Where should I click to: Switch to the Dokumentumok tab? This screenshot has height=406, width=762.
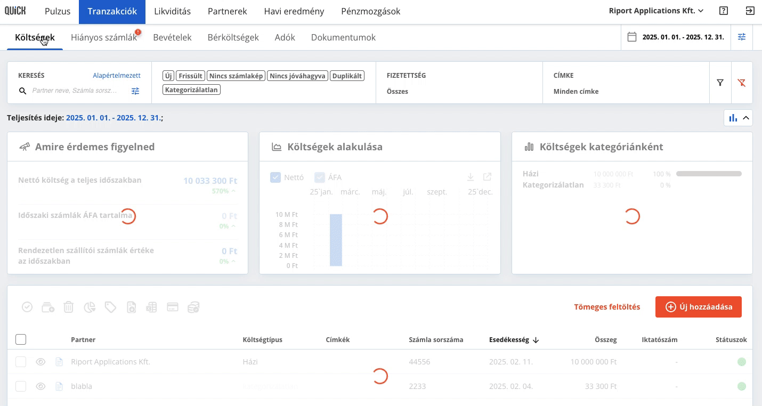click(x=343, y=37)
